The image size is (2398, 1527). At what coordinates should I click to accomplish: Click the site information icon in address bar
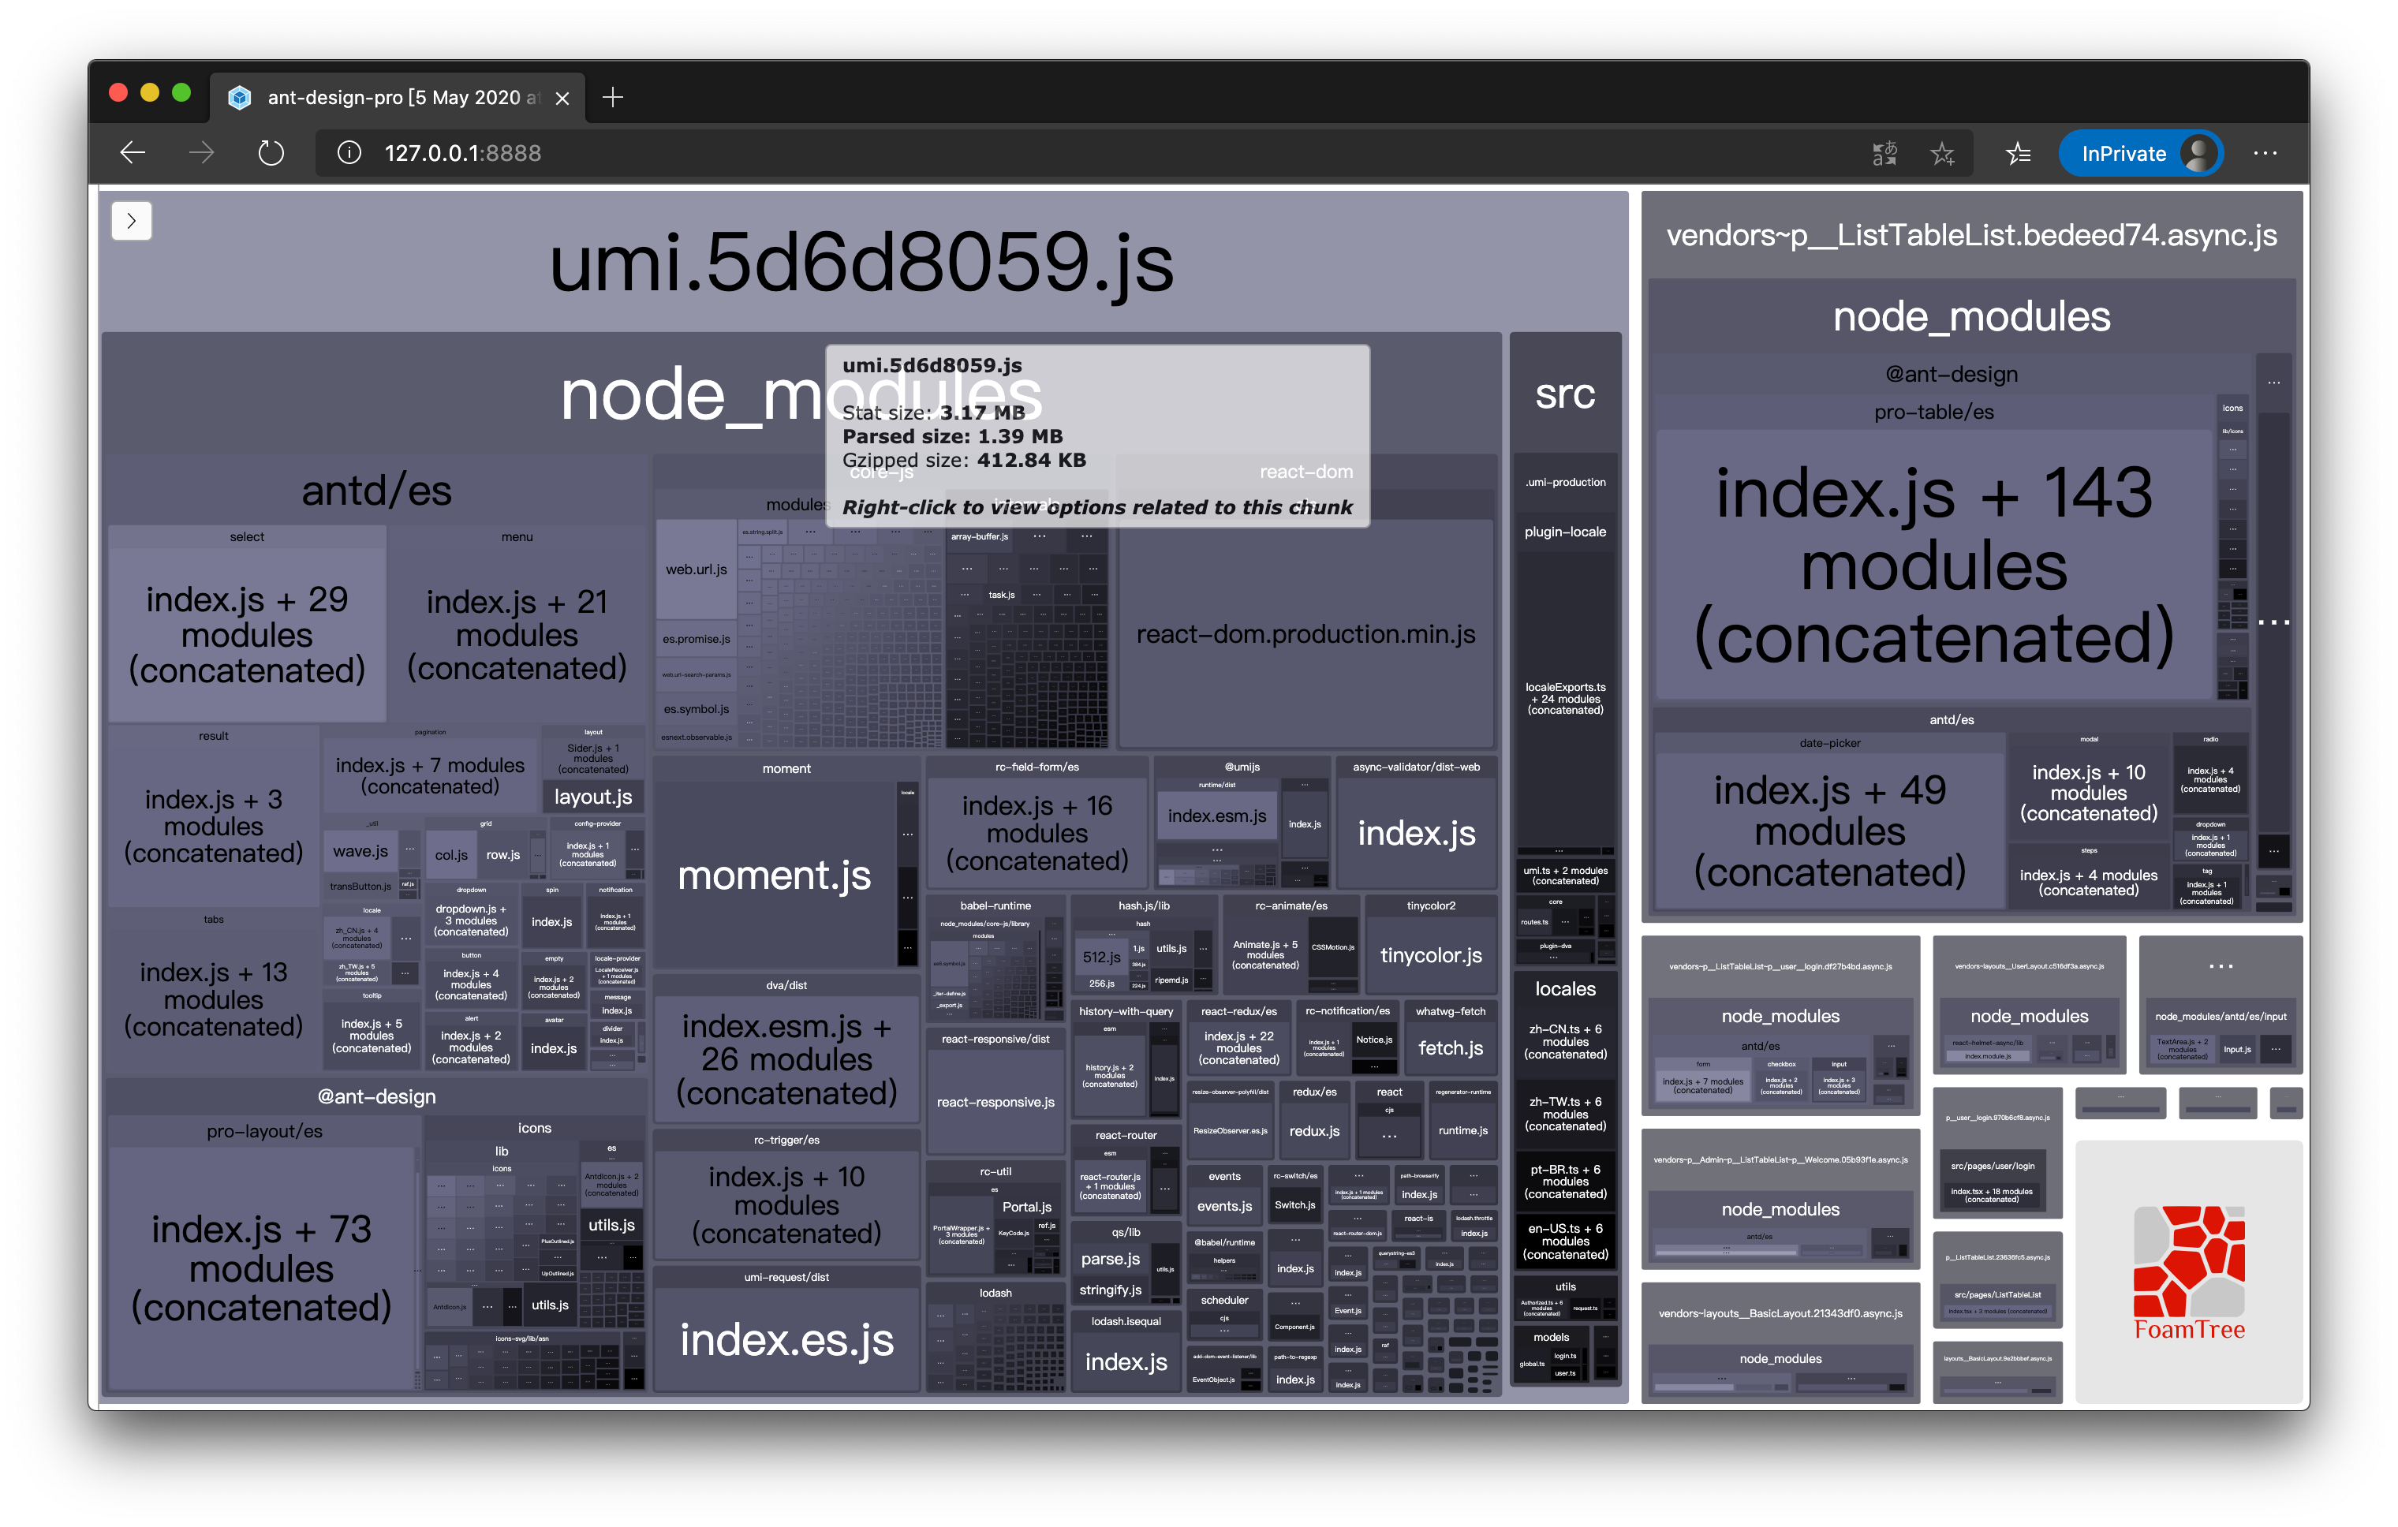click(349, 153)
